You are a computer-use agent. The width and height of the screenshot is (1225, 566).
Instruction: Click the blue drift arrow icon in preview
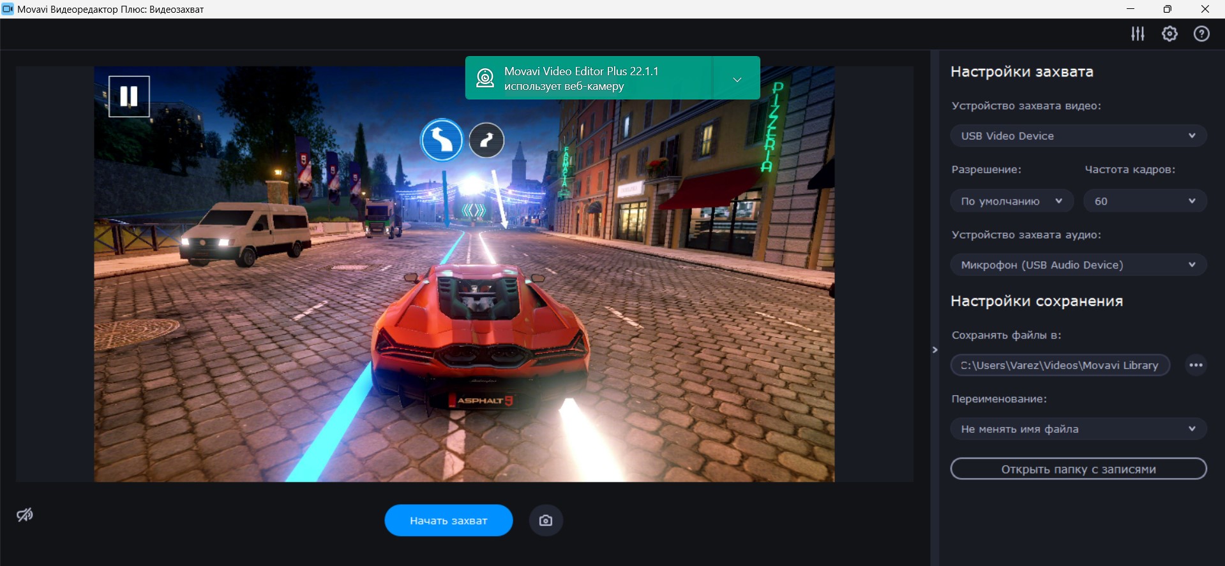coord(441,140)
